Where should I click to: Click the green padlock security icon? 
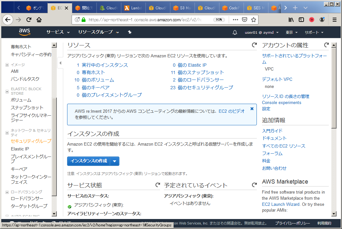click(83, 20)
